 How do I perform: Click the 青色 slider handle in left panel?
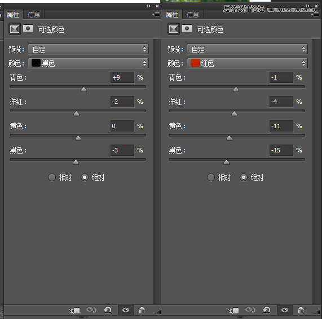coord(84,89)
